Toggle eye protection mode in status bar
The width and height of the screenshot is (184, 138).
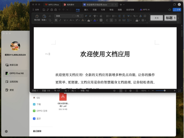pyautogui.click(x=114, y=91)
